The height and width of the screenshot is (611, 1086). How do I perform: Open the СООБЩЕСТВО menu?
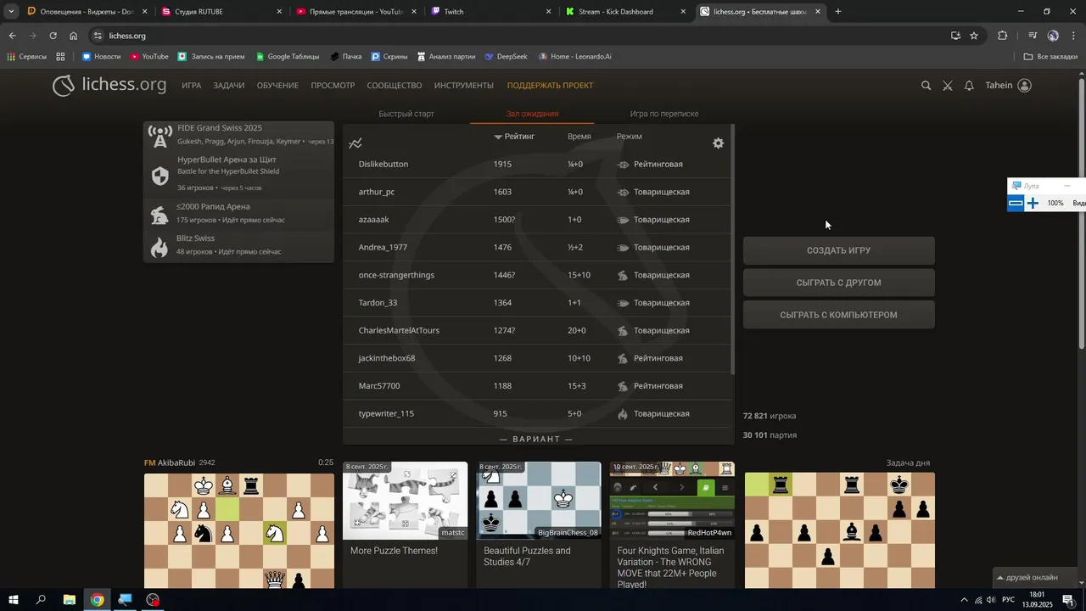[395, 86]
